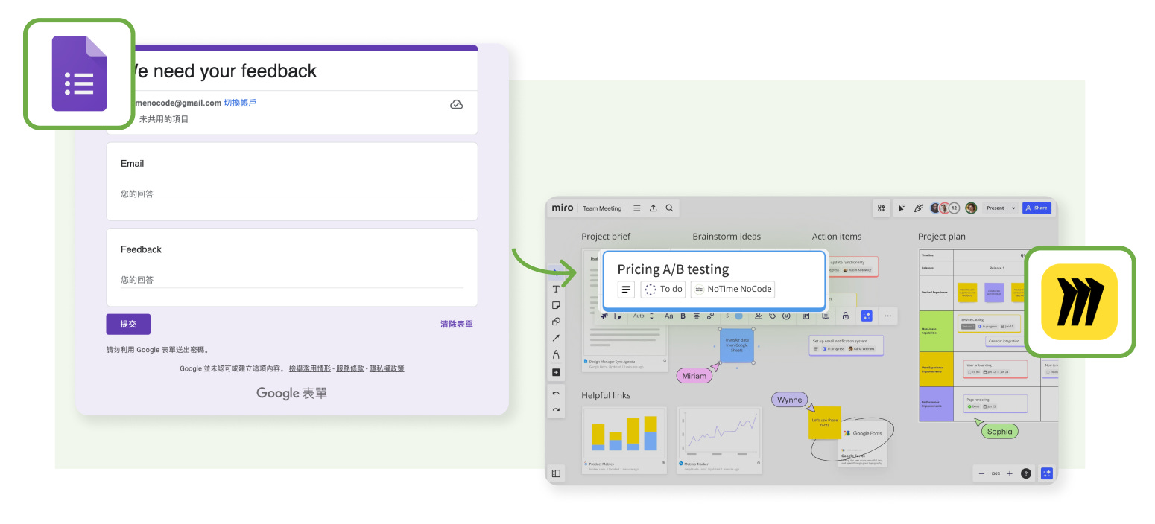Select the Pen tool in Miro toolbar
This screenshot has height=524, width=1155.
556,355
